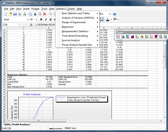The height and width of the screenshot is (132, 168).
Task: Expand Analysis of Variance (ANOVA) submenu
Action: tap(77, 18)
